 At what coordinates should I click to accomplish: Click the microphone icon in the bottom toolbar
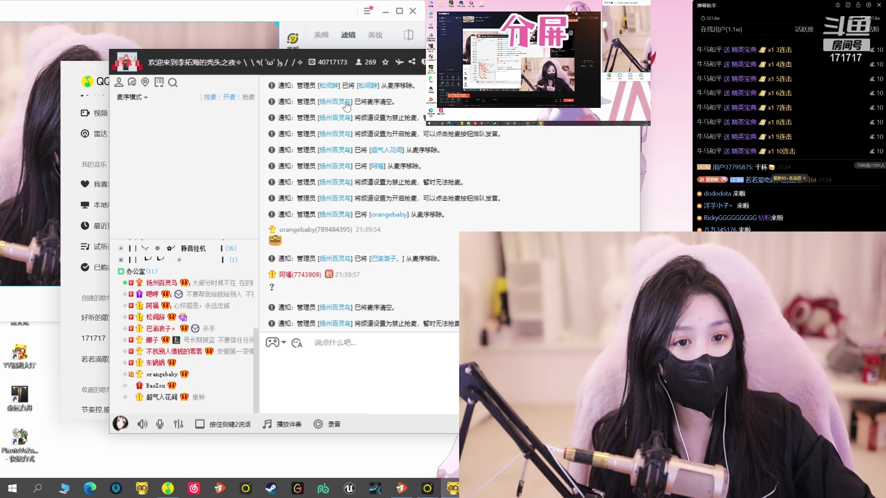[x=160, y=424]
